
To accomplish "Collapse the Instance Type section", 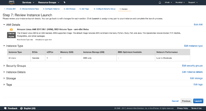I will (4, 46).
